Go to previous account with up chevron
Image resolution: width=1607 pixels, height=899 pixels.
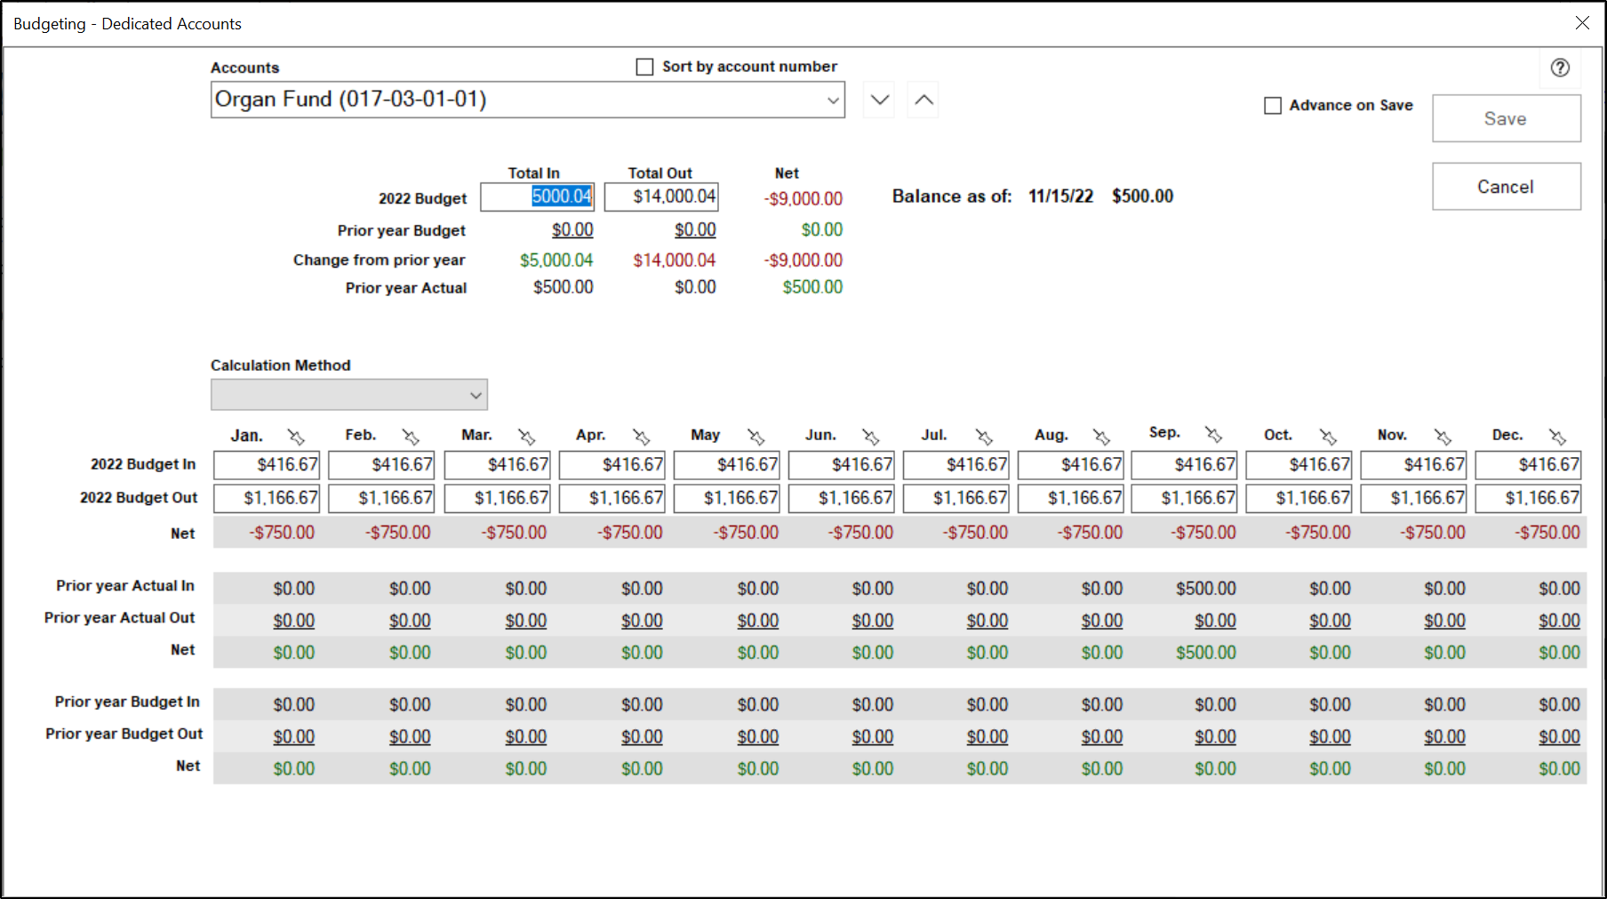(x=923, y=100)
